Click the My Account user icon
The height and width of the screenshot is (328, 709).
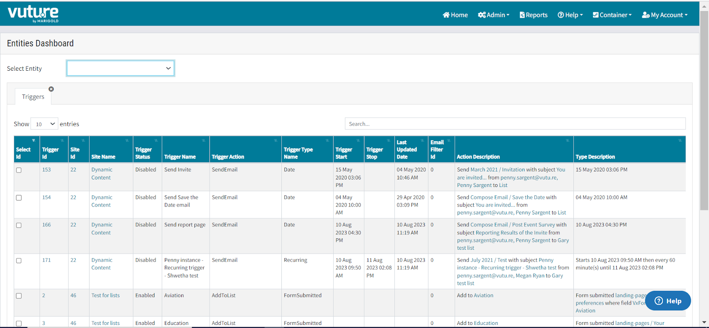click(x=646, y=15)
